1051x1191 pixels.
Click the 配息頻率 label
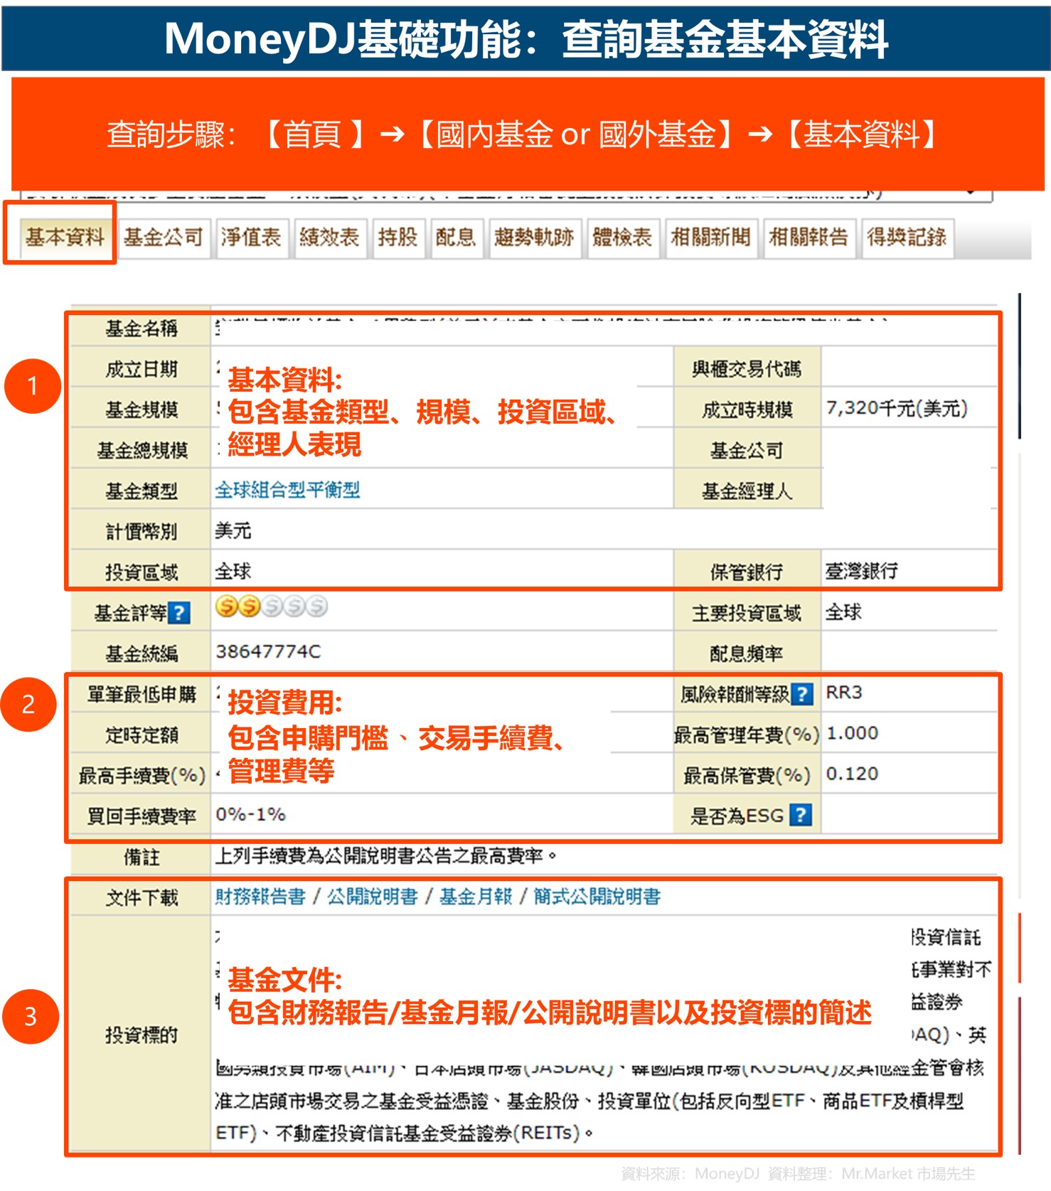pyautogui.click(x=747, y=653)
